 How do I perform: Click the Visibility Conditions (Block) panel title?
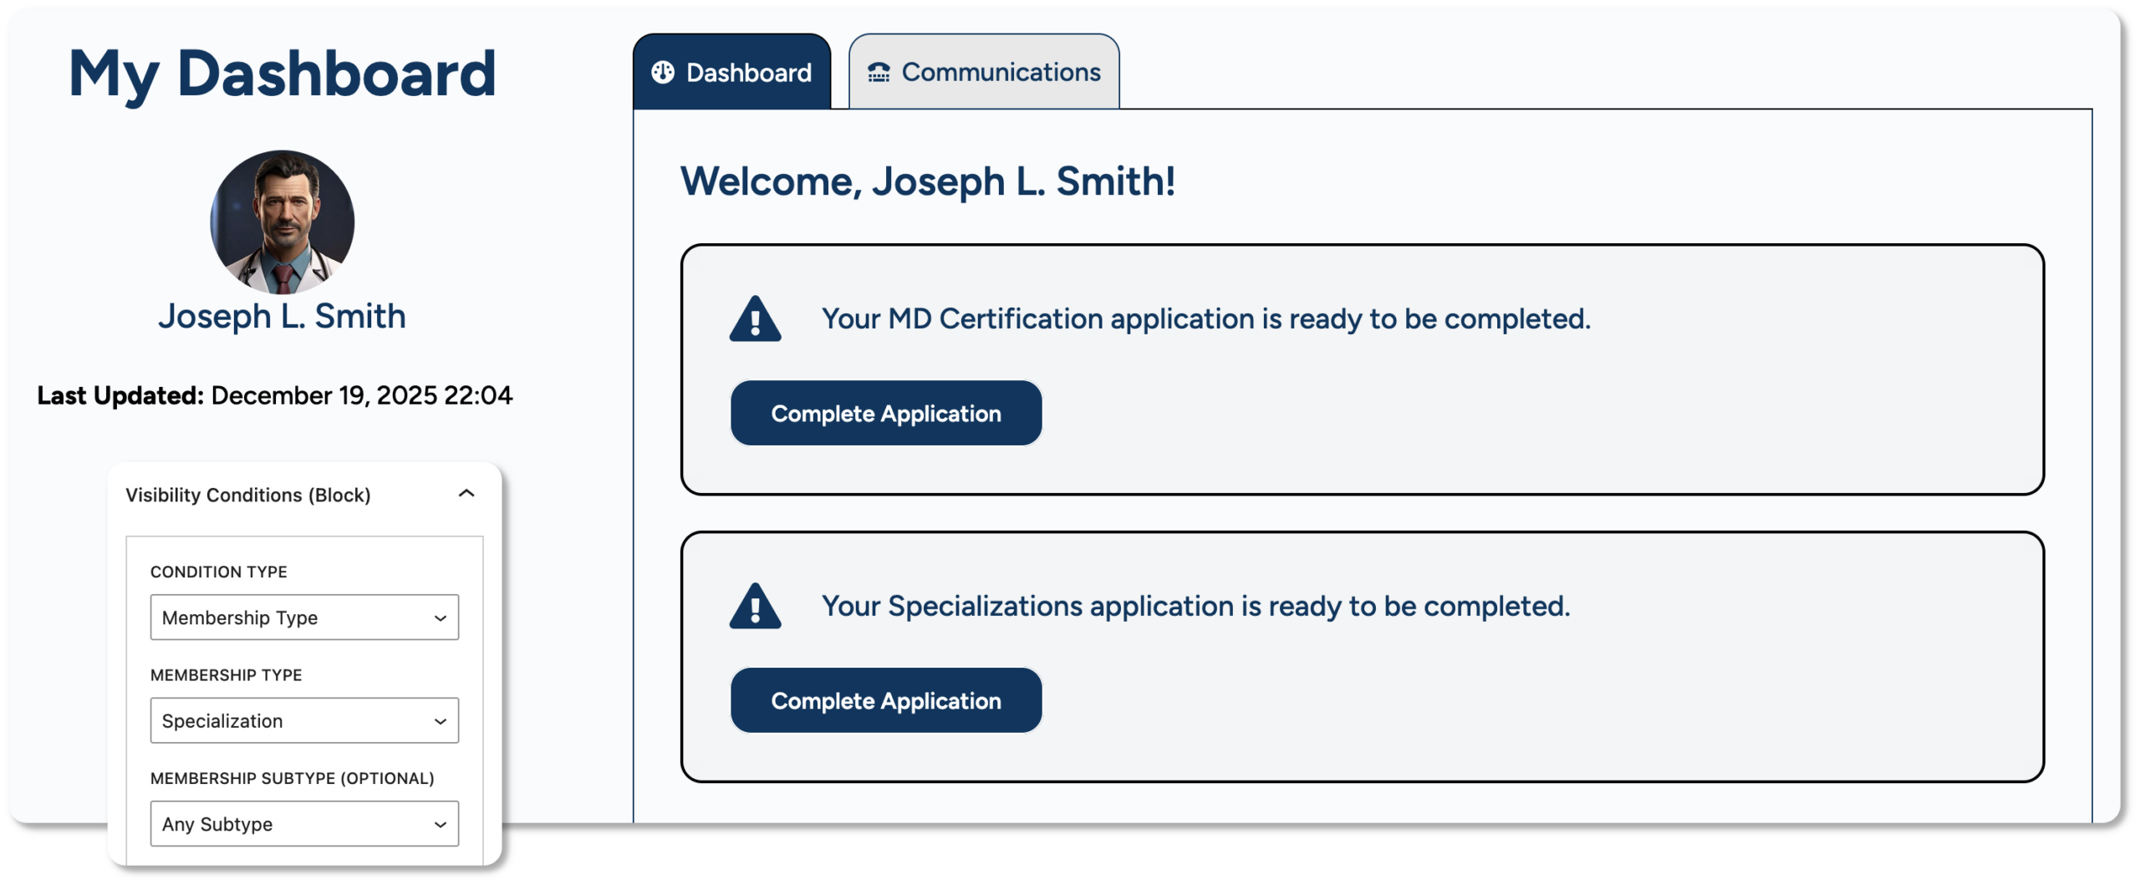point(248,495)
